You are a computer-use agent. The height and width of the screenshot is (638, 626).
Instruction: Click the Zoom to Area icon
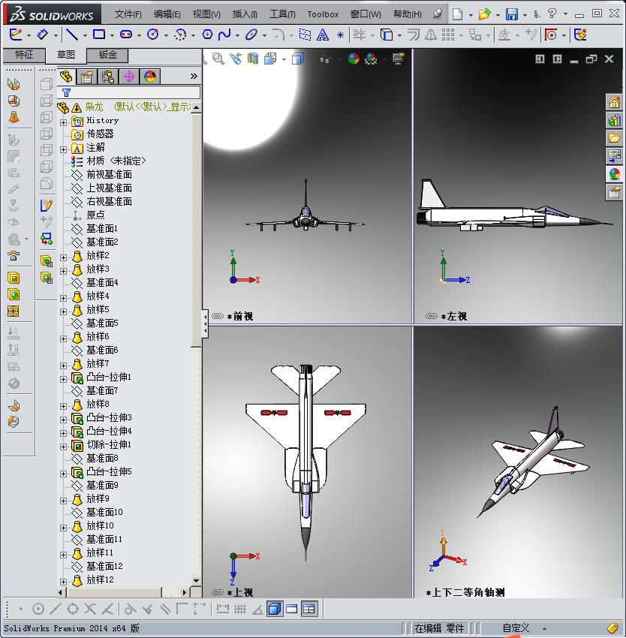[x=218, y=59]
